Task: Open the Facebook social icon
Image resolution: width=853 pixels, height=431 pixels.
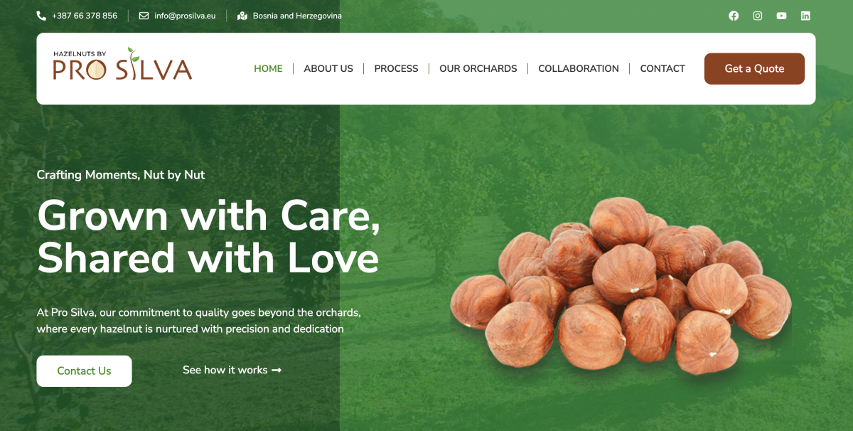Action: 734,16
